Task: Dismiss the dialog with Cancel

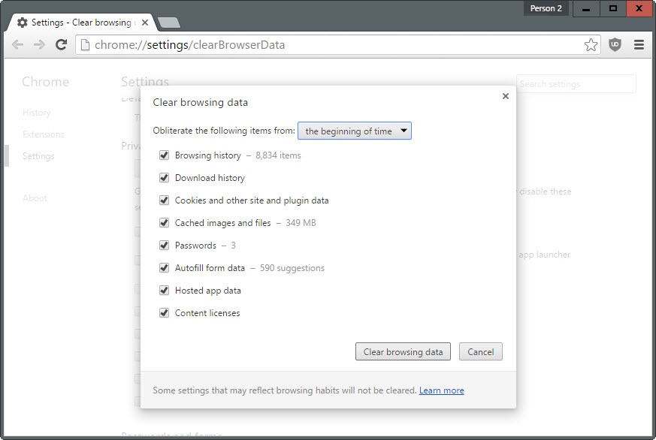Action: (x=480, y=351)
